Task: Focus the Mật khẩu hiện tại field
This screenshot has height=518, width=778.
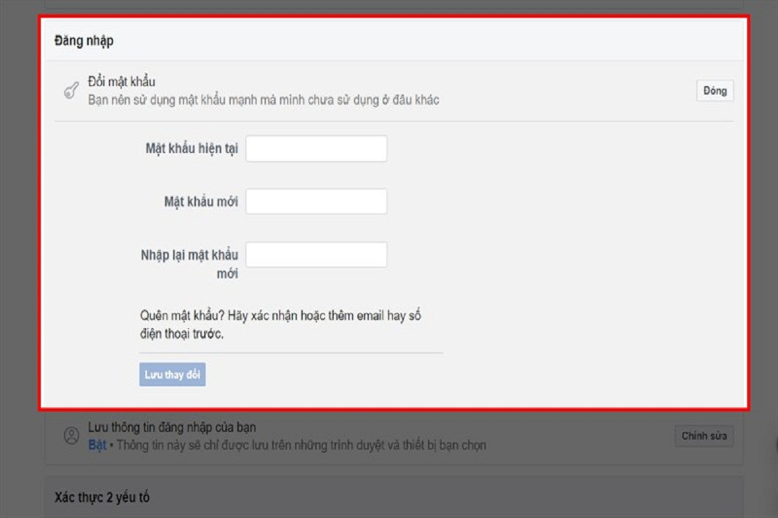Action: click(x=316, y=148)
